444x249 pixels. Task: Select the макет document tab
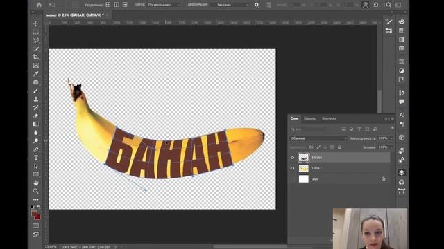(x=75, y=15)
